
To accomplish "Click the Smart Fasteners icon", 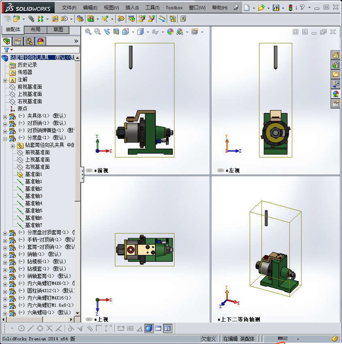I will pyautogui.click(x=55, y=19).
